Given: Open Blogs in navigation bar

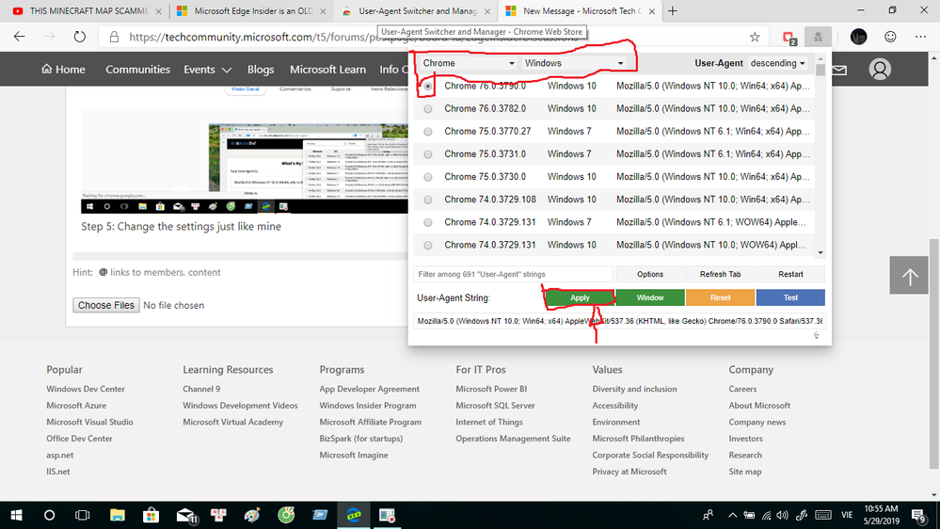Looking at the screenshot, I should coord(261,70).
